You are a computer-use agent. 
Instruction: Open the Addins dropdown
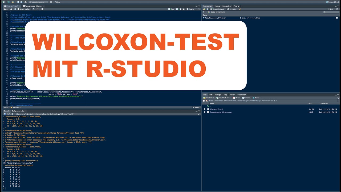coord(58,2)
